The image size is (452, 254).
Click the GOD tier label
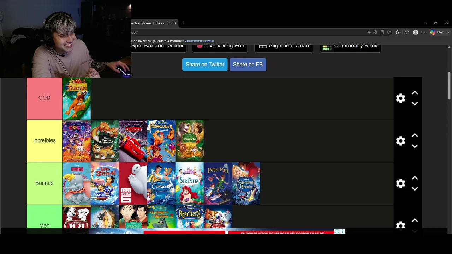44,98
